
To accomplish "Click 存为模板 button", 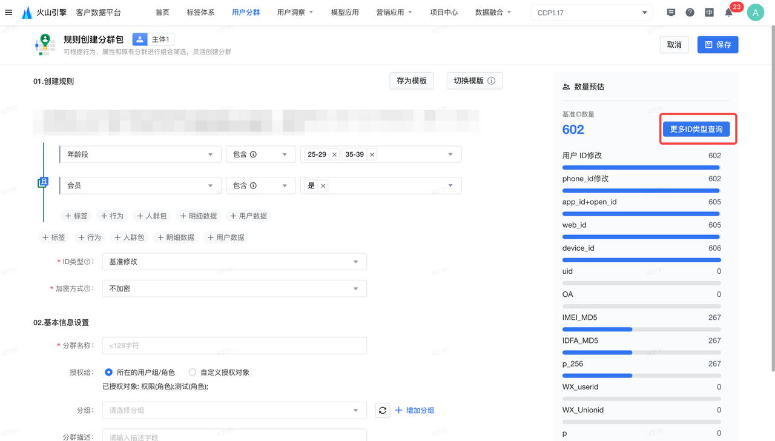I will (412, 81).
